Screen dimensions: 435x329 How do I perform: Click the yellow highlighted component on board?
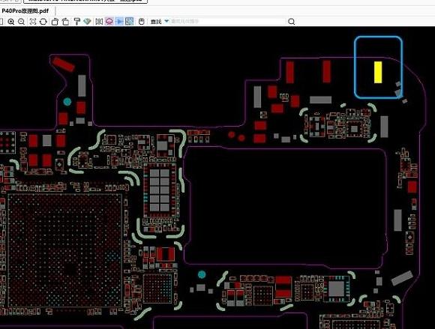378,73
